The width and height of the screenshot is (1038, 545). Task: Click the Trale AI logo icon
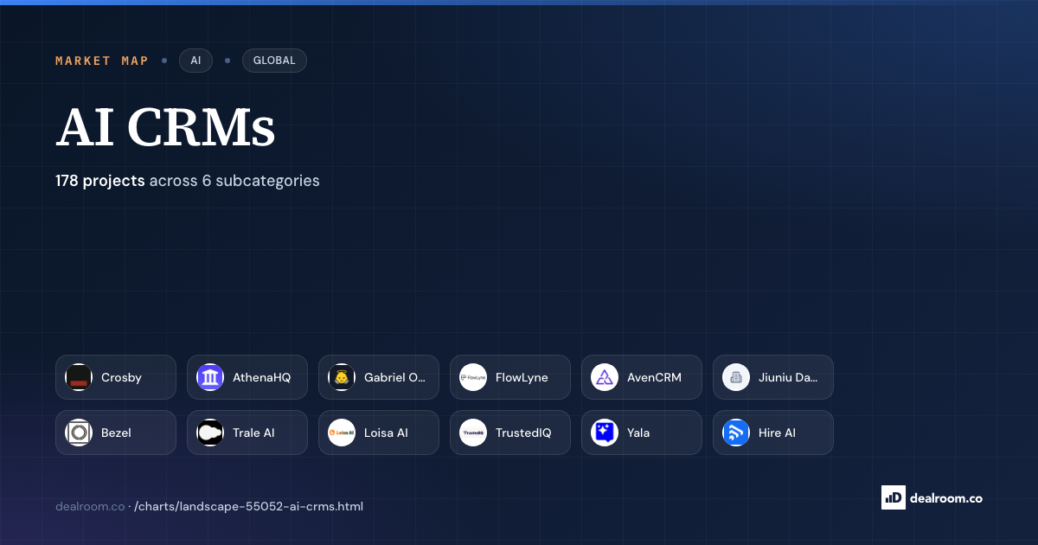[210, 433]
